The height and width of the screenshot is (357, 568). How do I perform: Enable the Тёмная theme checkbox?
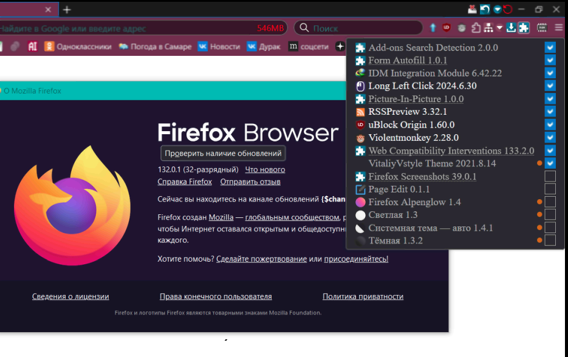tap(550, 240)
